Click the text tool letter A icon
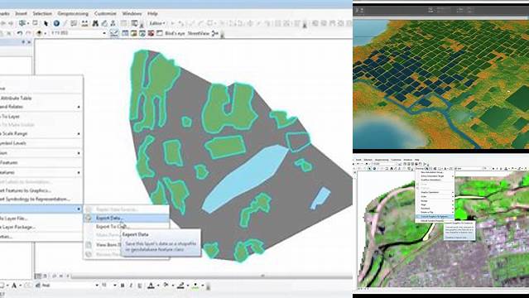The height and width of the screenshot is (298, 529). click(14, 286)
